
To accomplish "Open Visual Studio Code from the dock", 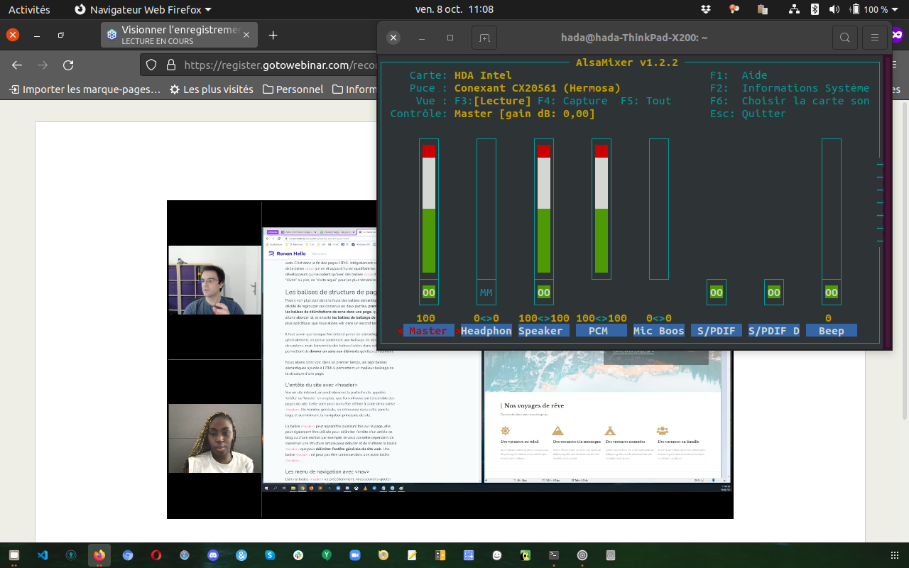I will [x=43, y=555].
